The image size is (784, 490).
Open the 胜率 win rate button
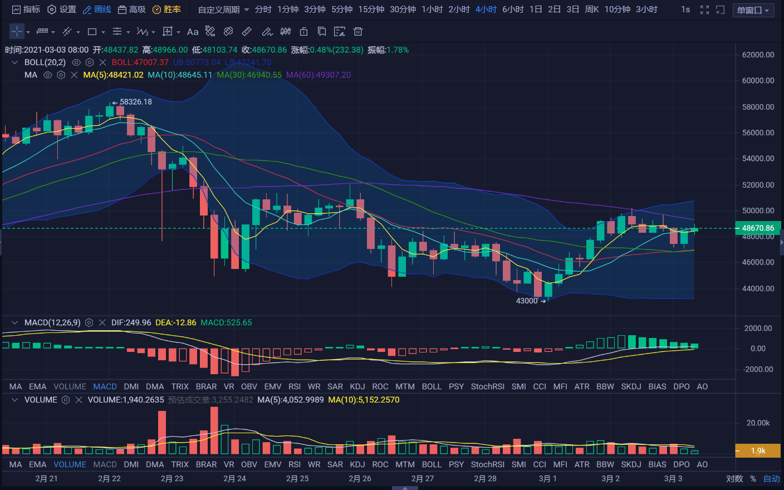167,9
